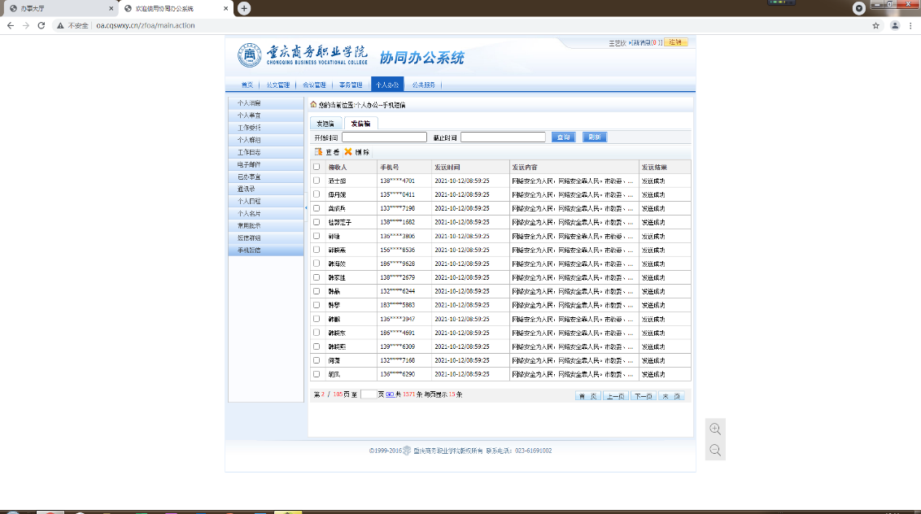The height and width of the screenshot is (514, 921).
Task: Go to next page with 下一页
Action: 643,396
